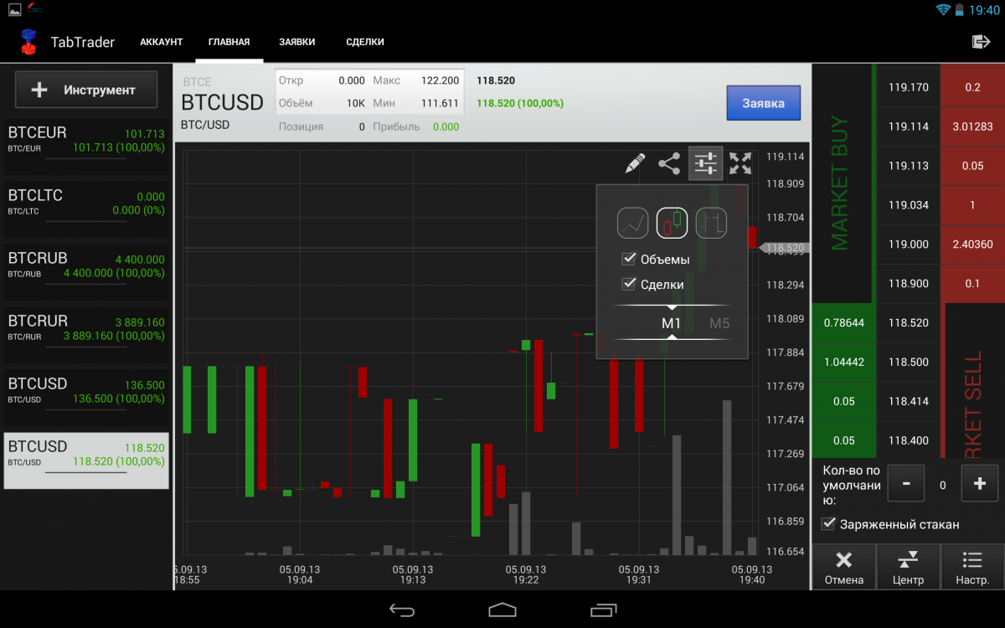The height and width of the screenshot is (628, 1005).
Task: Click default quantity value field
Action: [942, 484]
